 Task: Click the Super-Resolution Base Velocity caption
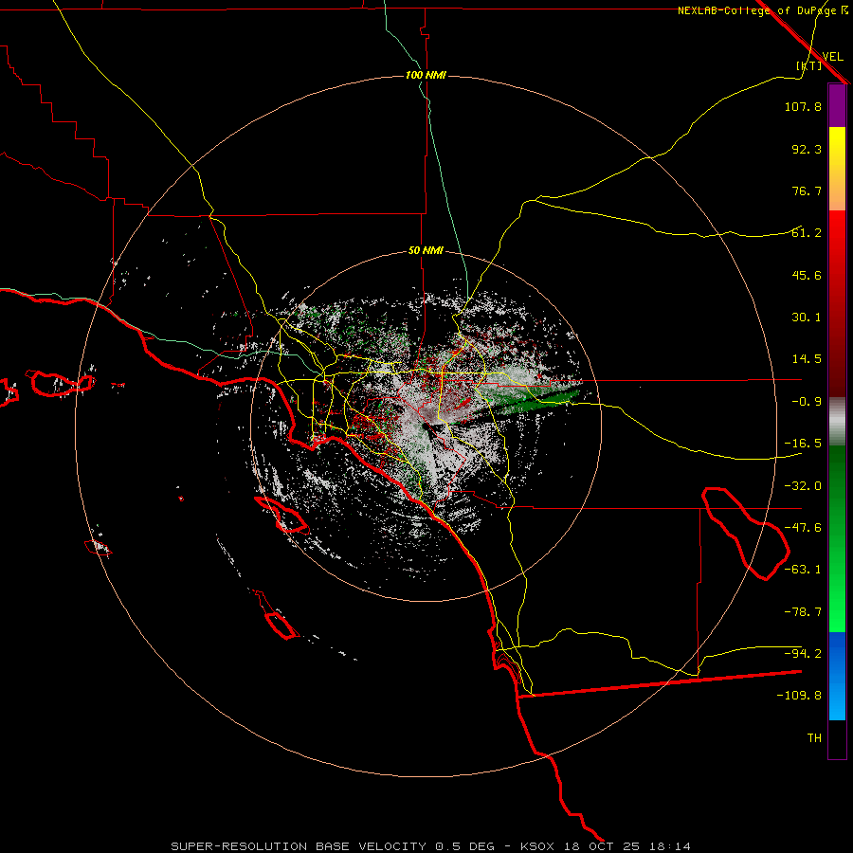point(431,846)
